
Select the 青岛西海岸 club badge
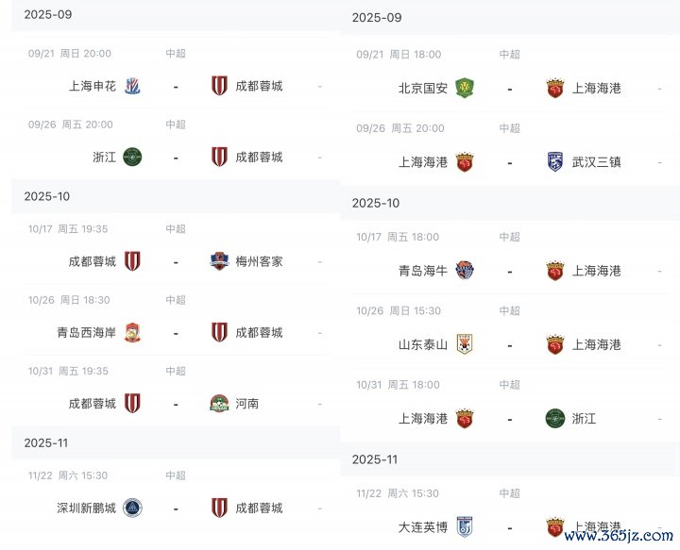tap(132, 332)
